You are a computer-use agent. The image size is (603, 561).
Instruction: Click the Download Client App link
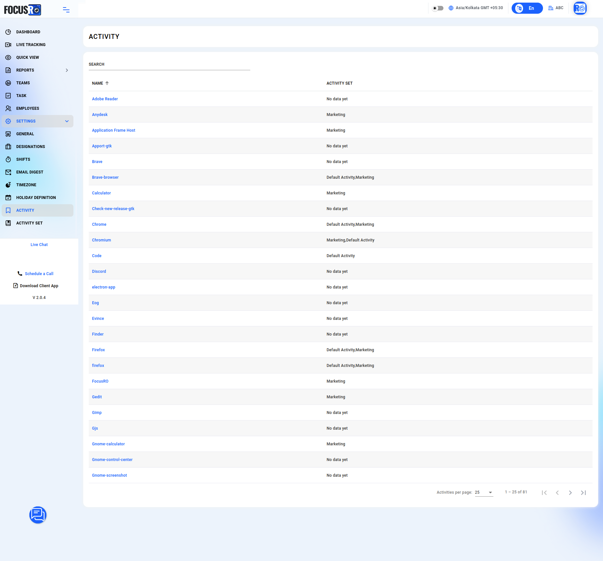(x=39, y=286)
